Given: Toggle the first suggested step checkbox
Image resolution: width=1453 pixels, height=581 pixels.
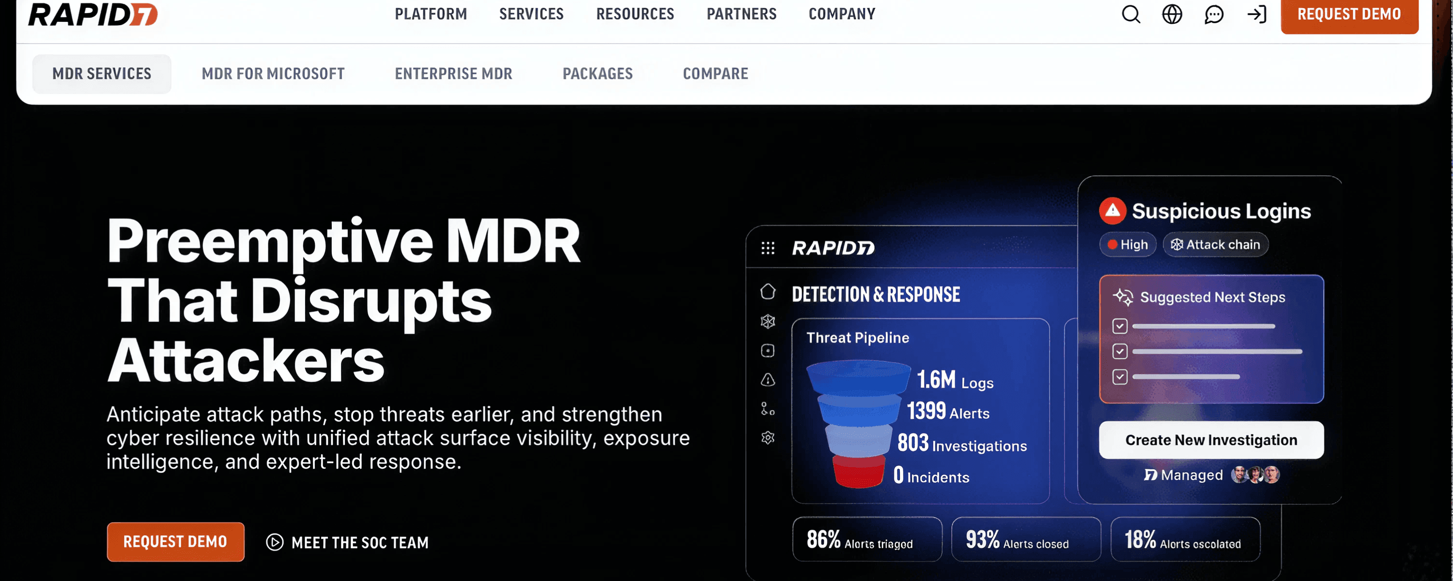Looking at the screenshot, I should (1120, 326).
